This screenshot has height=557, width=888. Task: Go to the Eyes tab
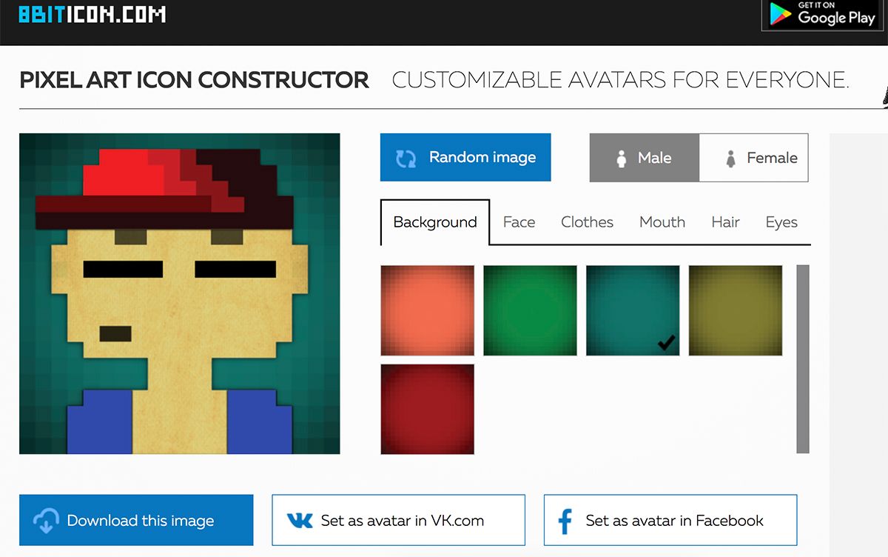[x=781, y=222]
